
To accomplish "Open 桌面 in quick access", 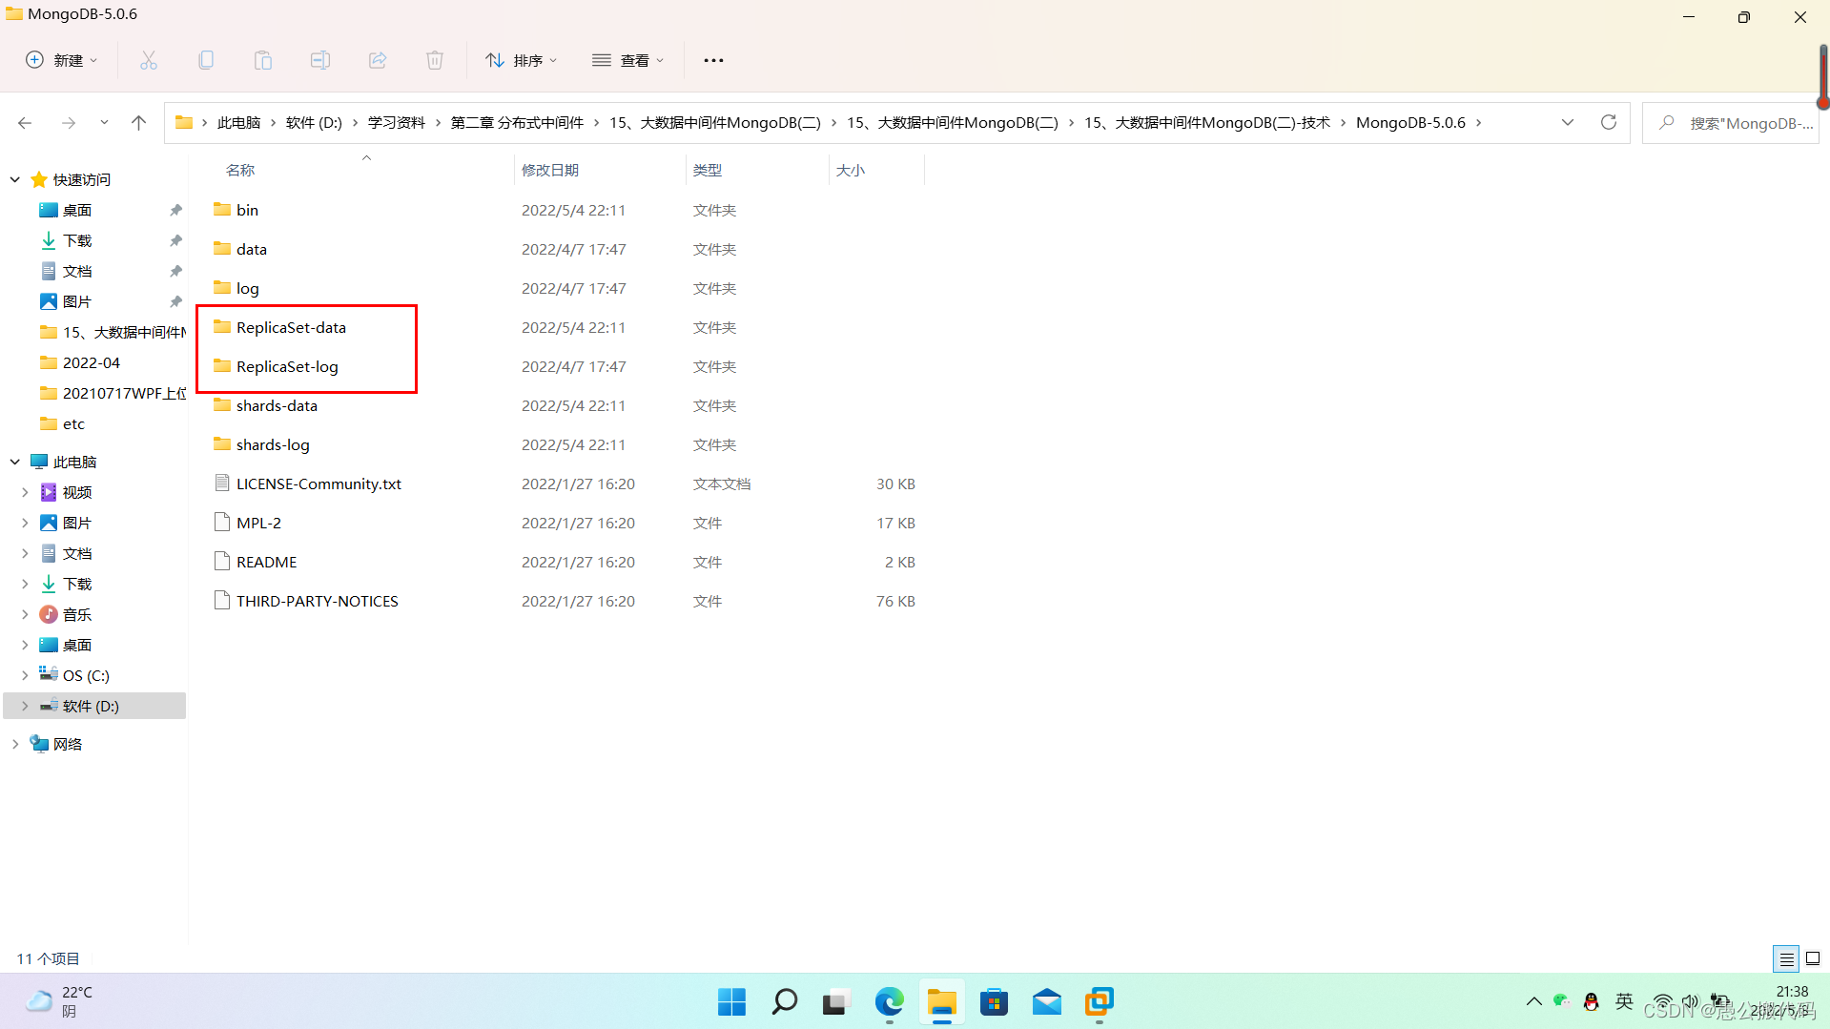I will point(77,210).
